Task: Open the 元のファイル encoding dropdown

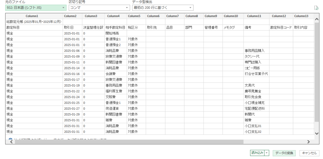Action: coord(36,8)
